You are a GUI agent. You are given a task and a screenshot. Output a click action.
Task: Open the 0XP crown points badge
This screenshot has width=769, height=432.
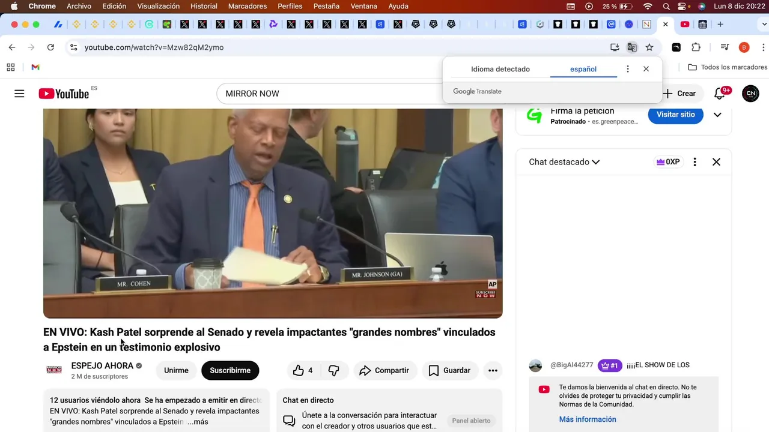click(x=668, y=162)
